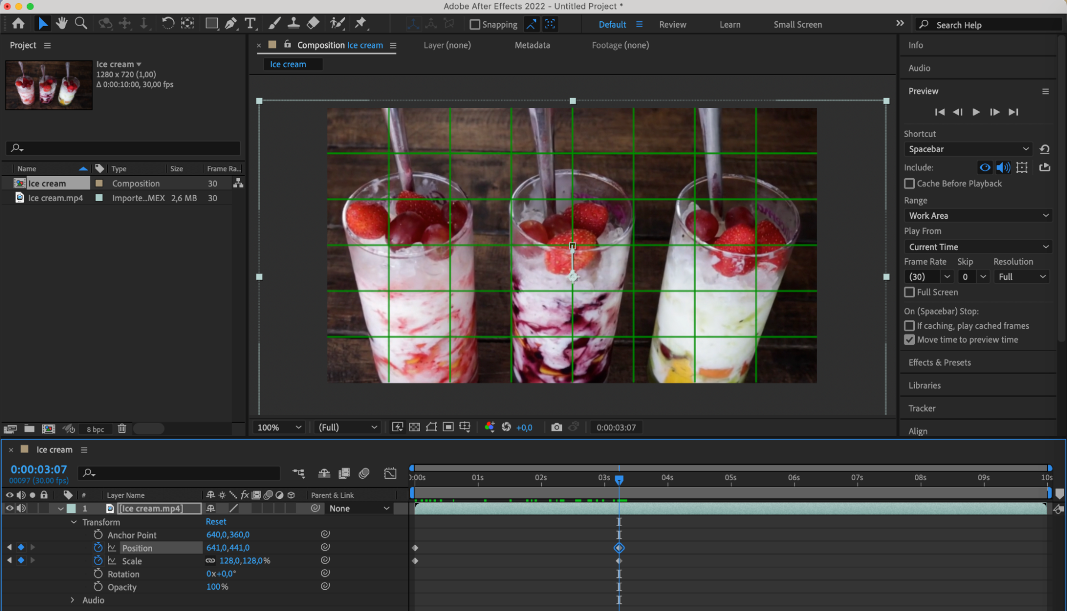Click the Ice cream.mp4 layer label color
This screenshot has height=611, width=1067.
tap(72, 509)
